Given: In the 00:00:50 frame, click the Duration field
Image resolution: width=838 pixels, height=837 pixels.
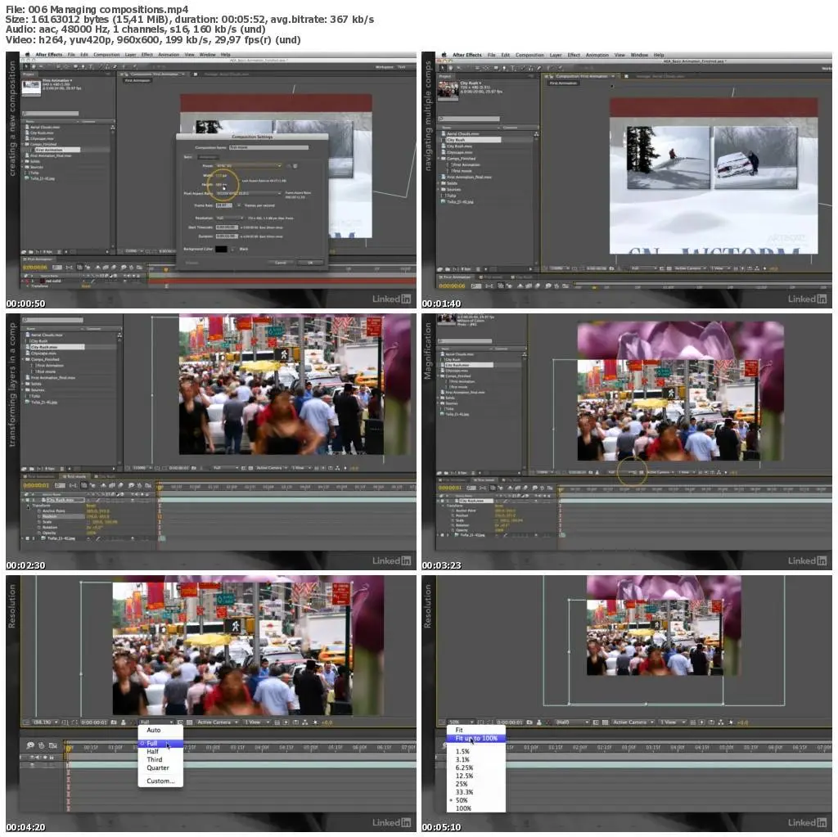Looking at the screenshot, I should [x=228, y=236].
